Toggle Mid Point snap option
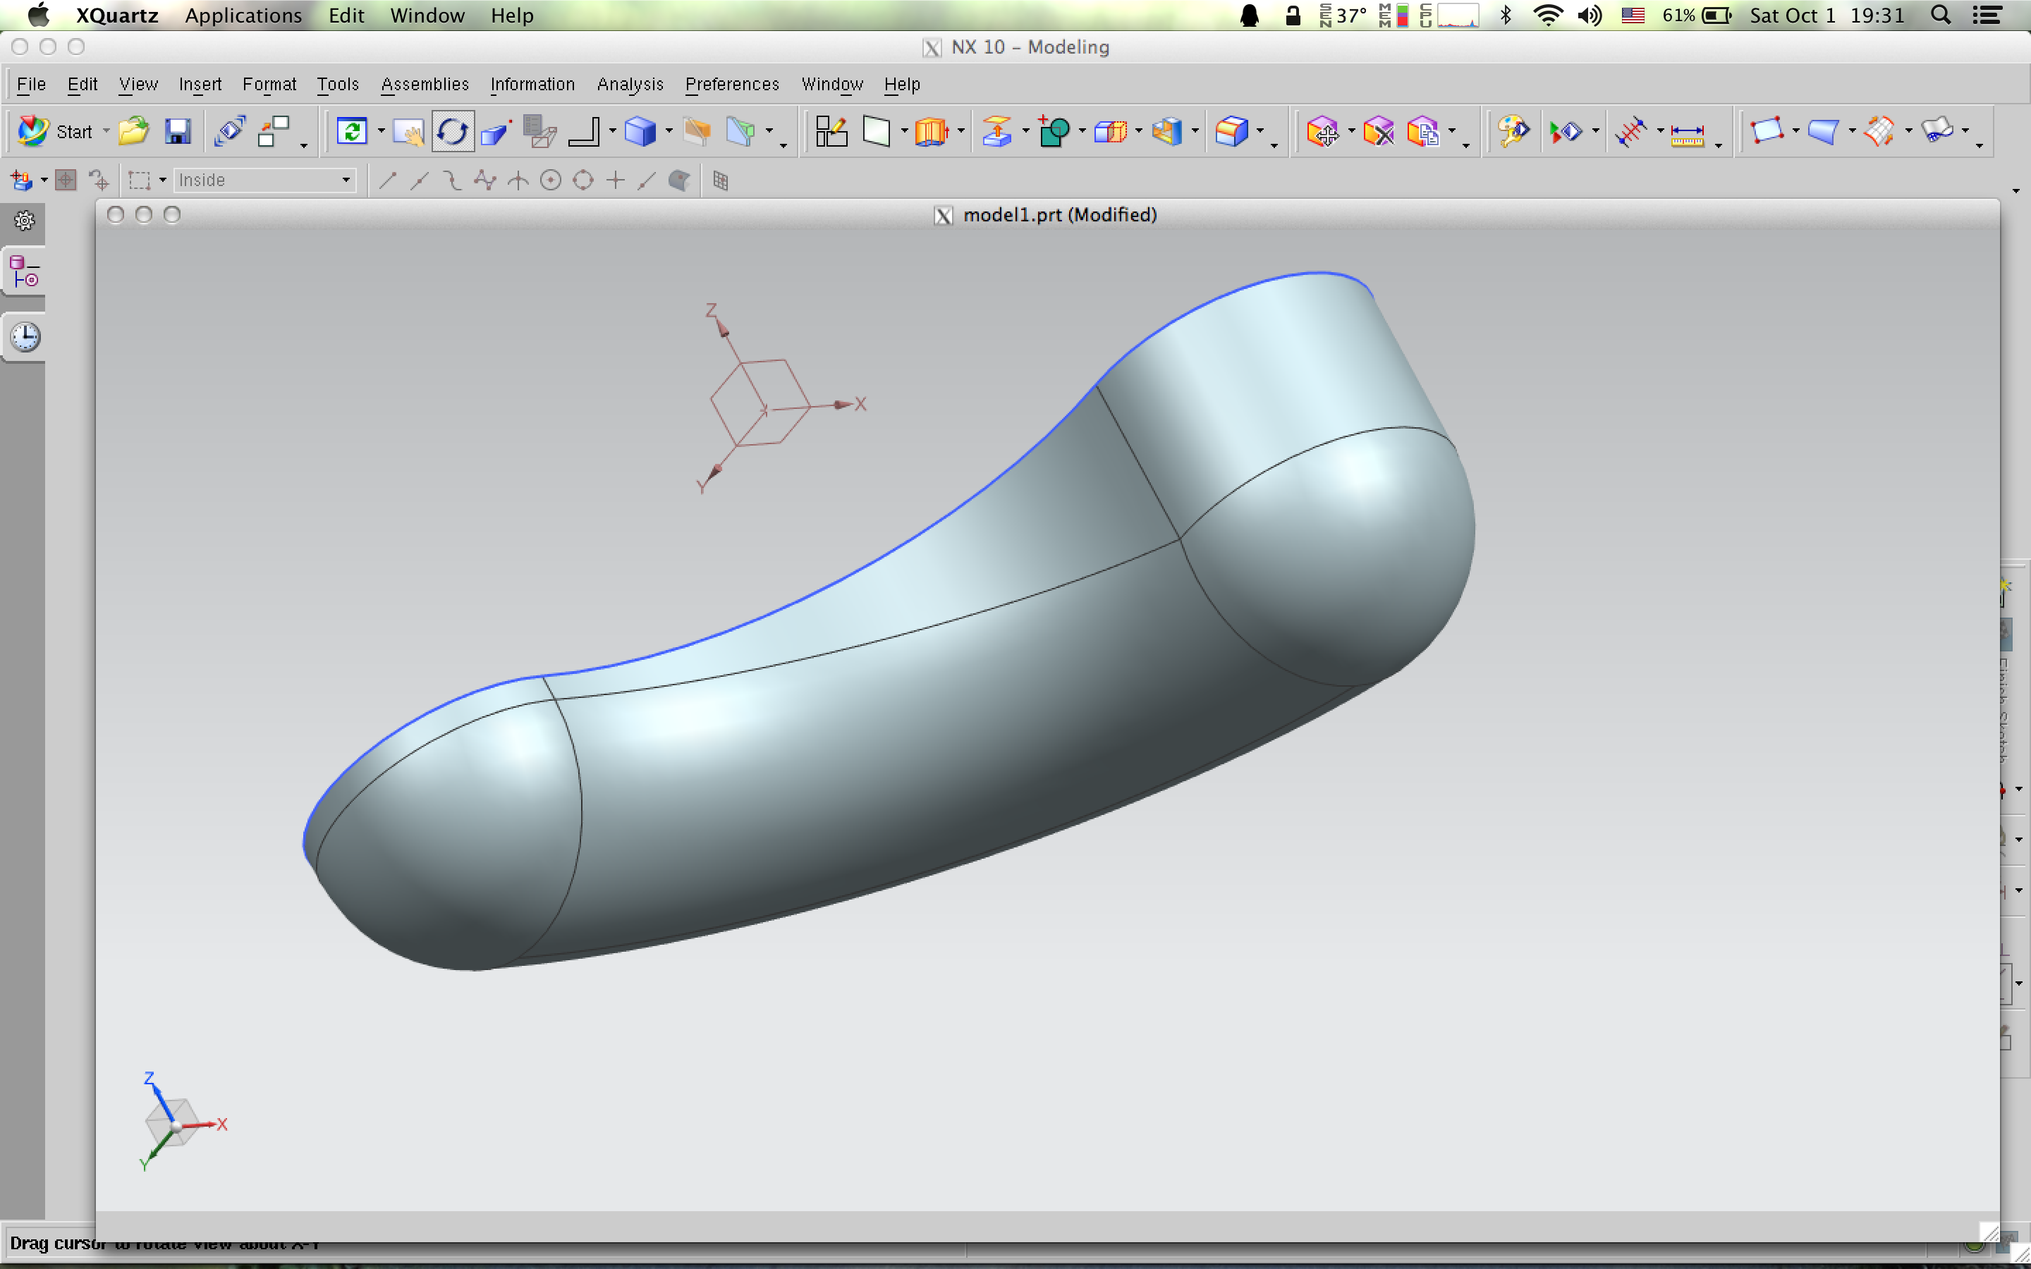The image size is (2031, 1269). click(419, 180)
